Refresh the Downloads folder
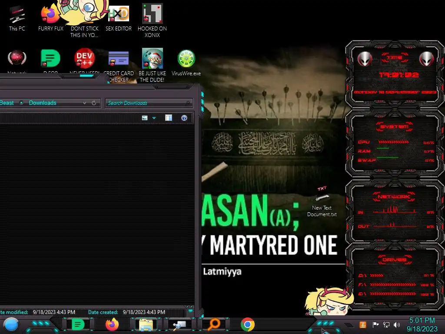This screenshot has height=334, width=445. click(94, 103)
